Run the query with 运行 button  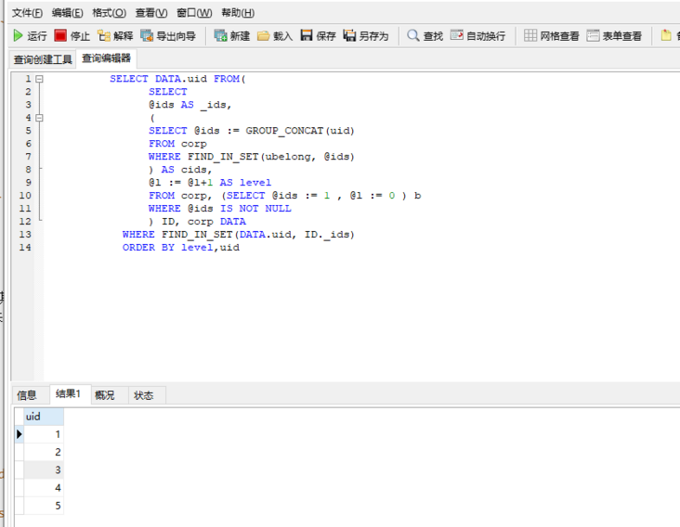click(30, 36)
